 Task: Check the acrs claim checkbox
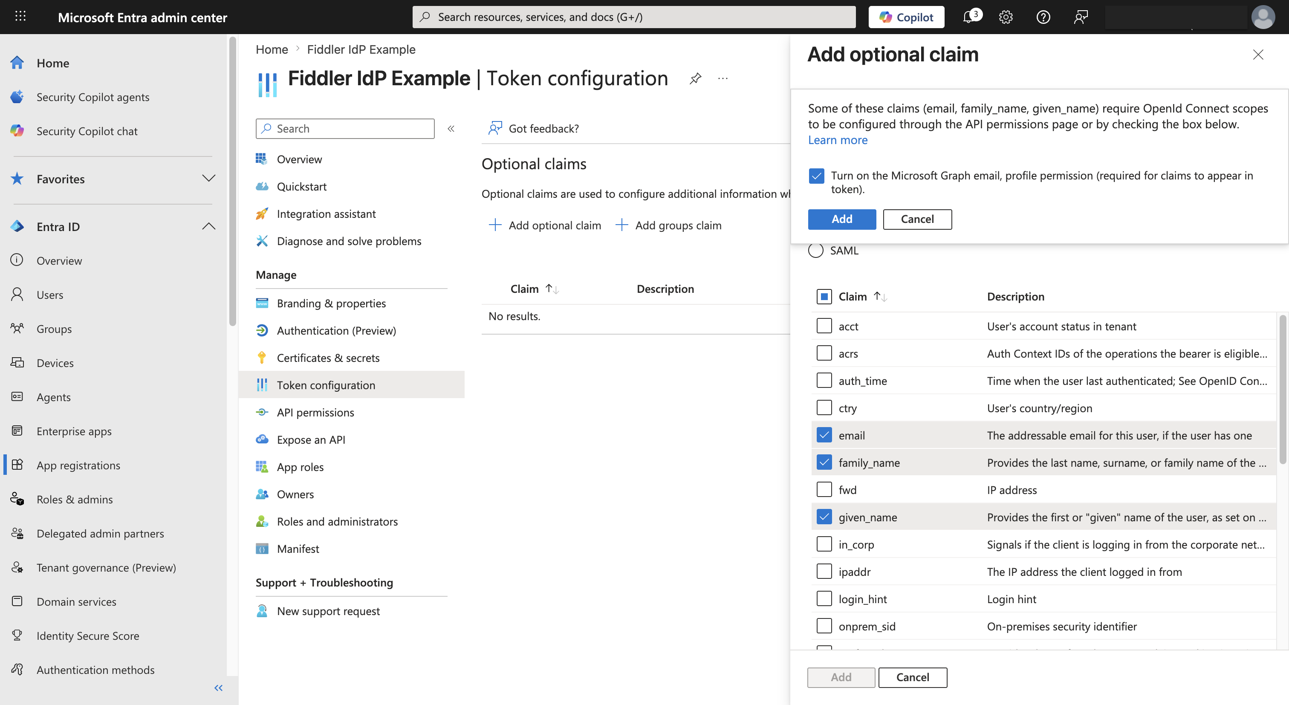click(824, 353)
